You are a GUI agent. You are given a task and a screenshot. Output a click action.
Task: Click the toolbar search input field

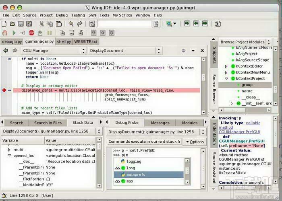(x=124, y=24)
